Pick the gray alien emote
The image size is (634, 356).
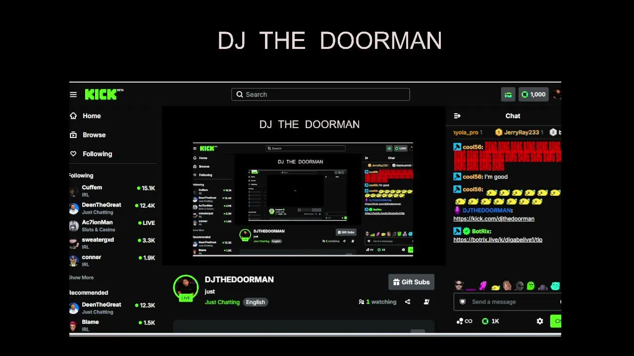[x=519, y=286]
